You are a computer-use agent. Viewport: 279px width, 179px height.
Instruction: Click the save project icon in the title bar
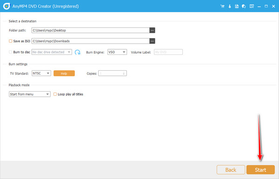(237, 7)
